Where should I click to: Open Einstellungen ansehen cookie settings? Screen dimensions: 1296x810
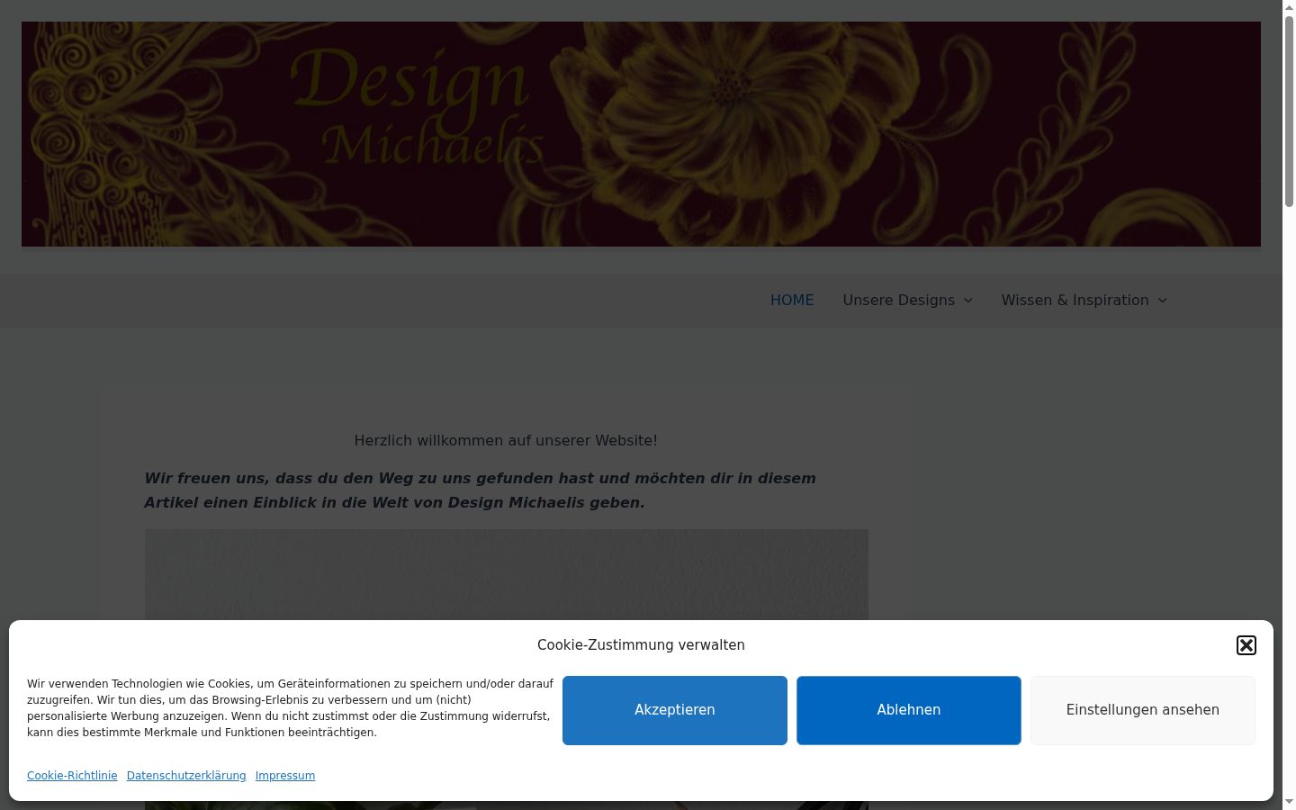pyautogui.click(x=1143, y=710)
